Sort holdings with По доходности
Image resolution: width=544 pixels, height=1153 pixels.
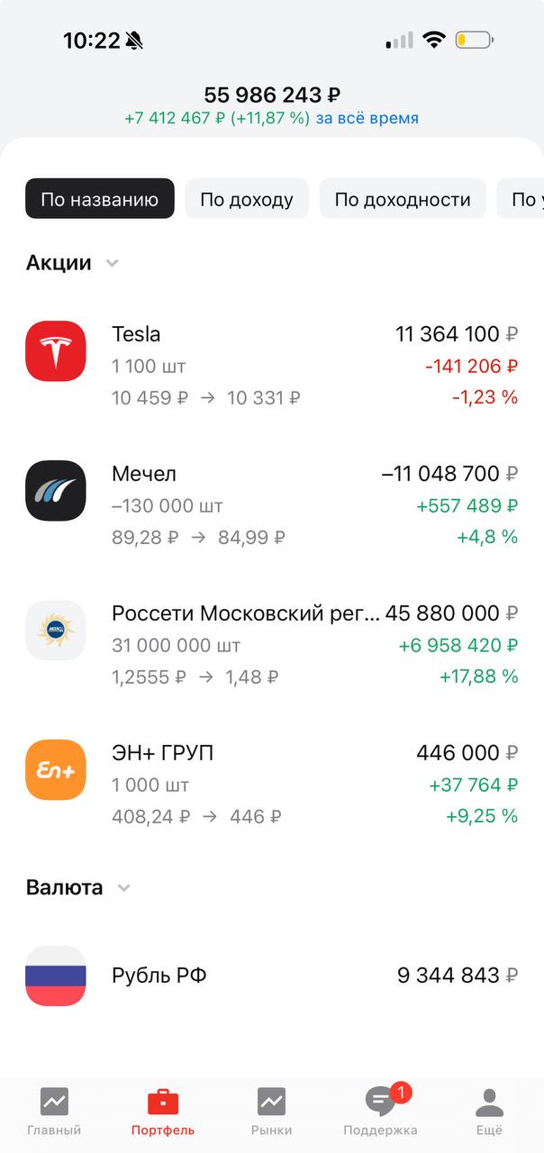click(x=403, y=199)
